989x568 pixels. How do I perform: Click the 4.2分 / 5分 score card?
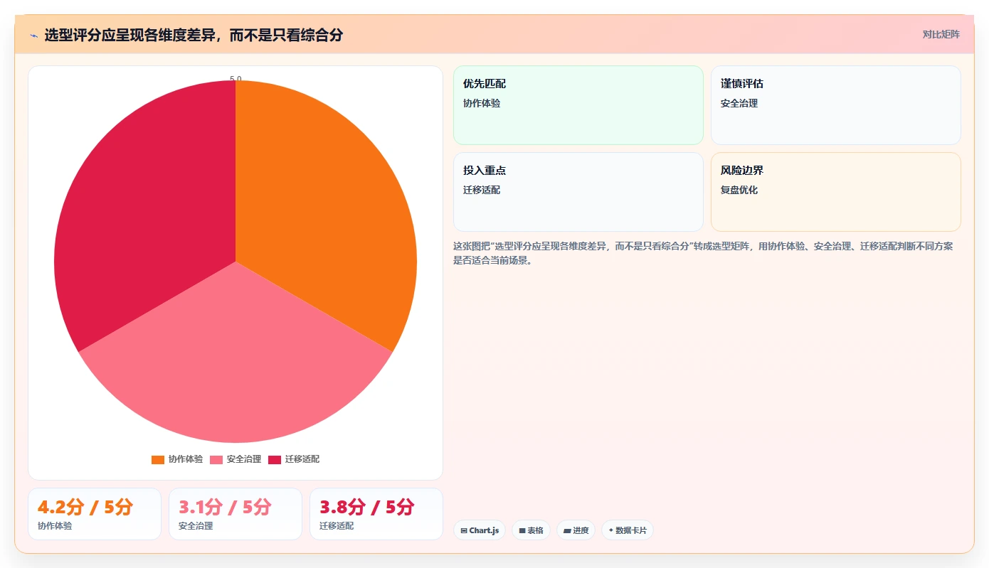[95, 514]
